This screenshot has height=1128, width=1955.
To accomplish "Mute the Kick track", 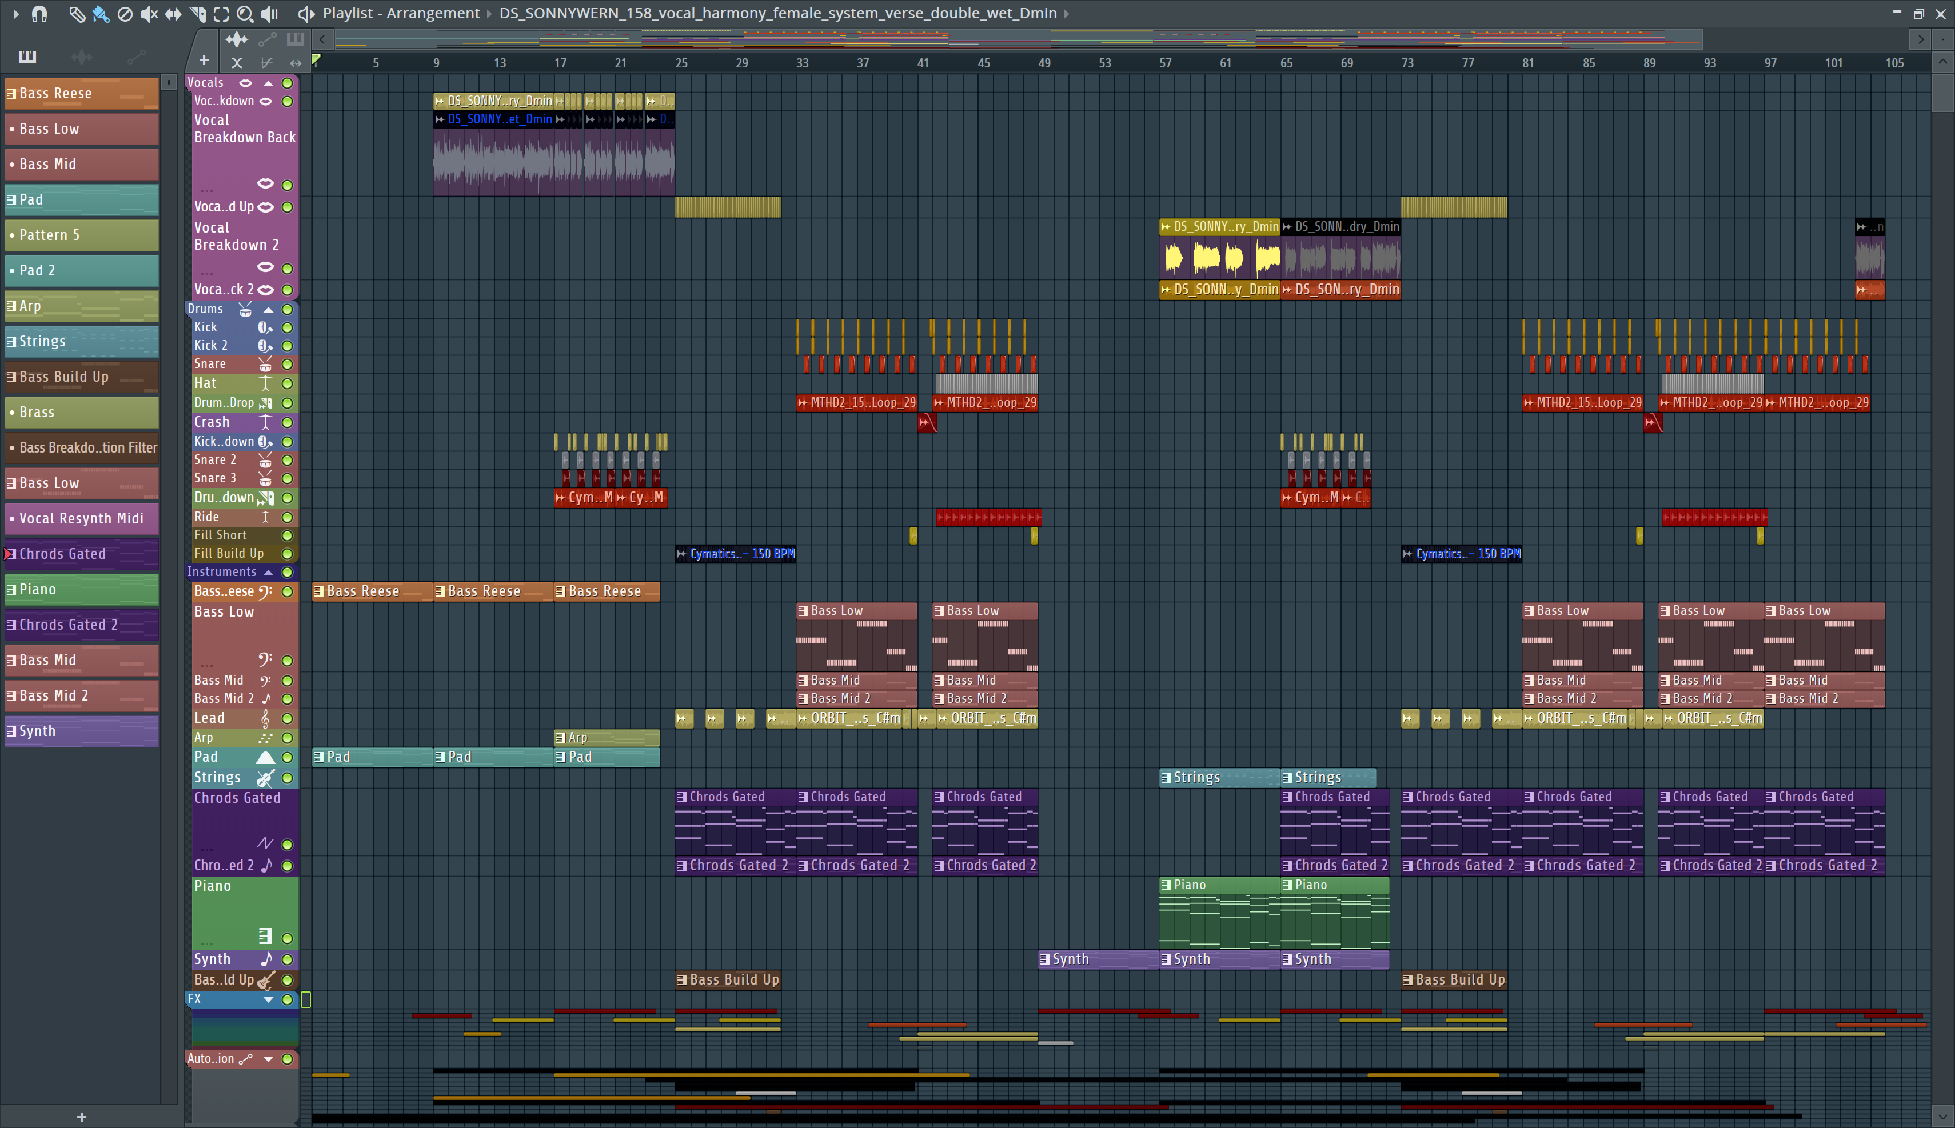I will (287, 327).
